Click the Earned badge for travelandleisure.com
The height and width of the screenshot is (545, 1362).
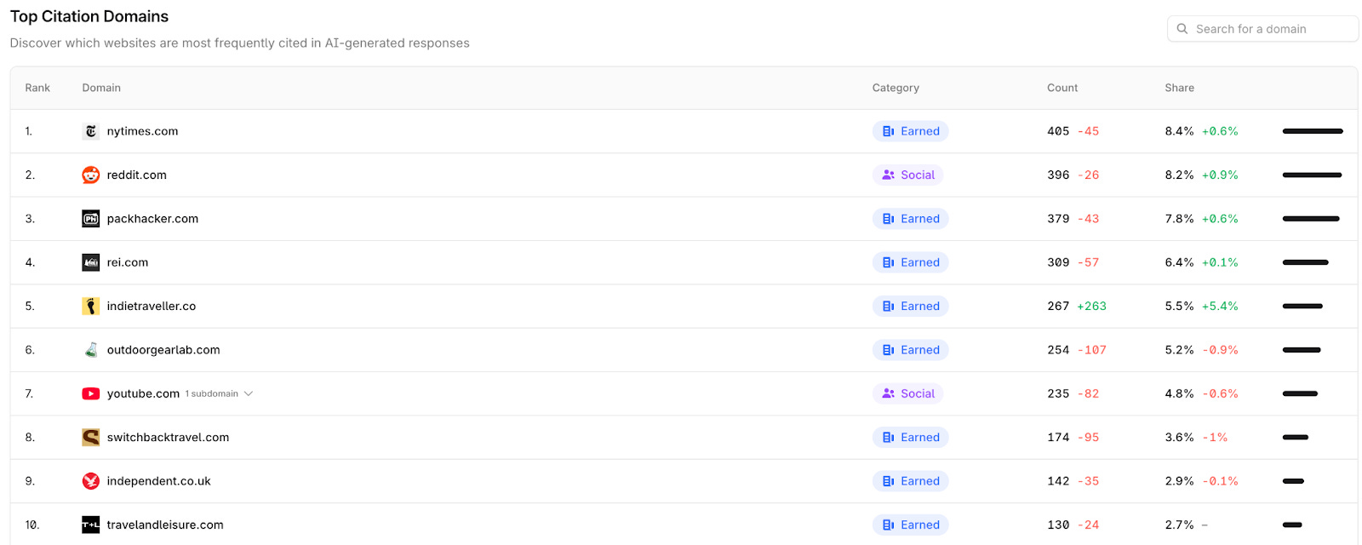point(911,525)
